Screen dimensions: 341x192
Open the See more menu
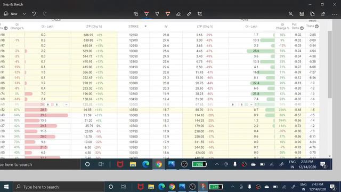tap(335, 14)
